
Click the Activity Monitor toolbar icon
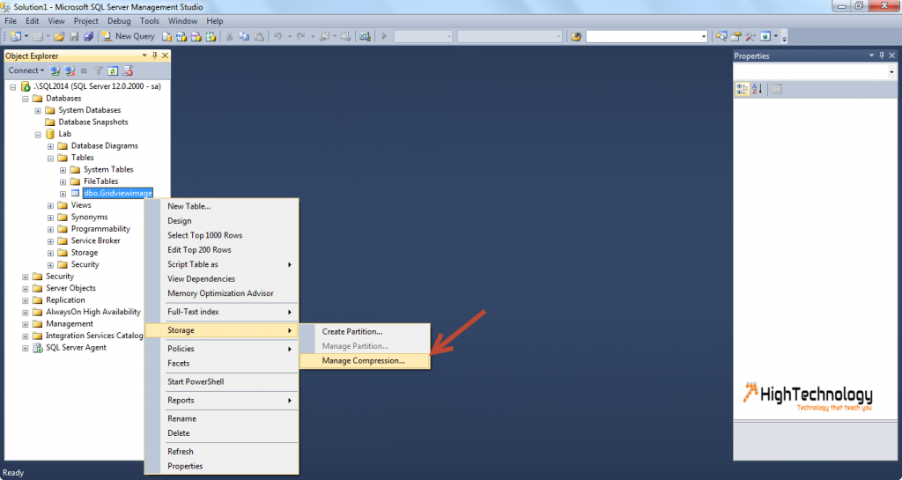[365, 36]
